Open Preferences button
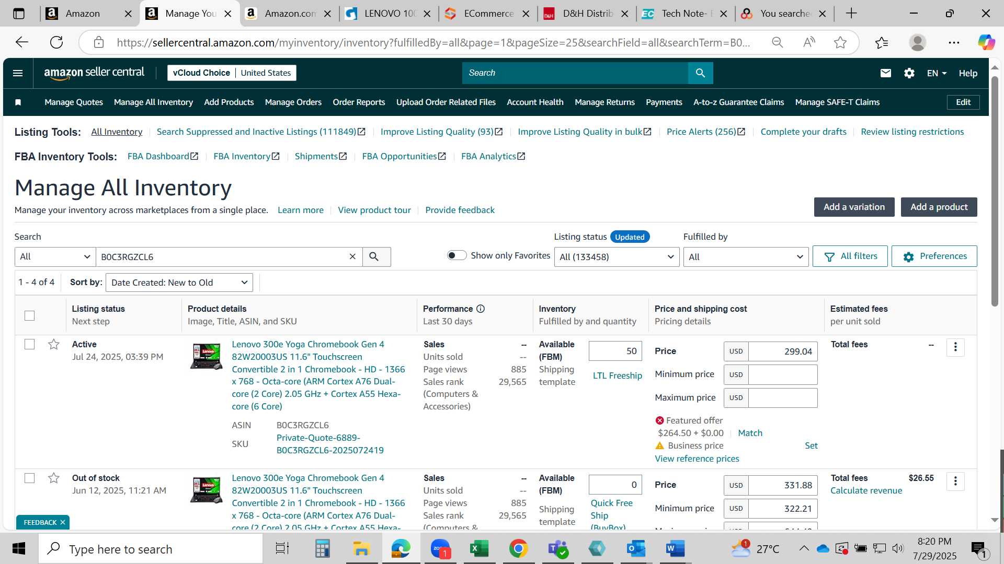 click(934, 256)
